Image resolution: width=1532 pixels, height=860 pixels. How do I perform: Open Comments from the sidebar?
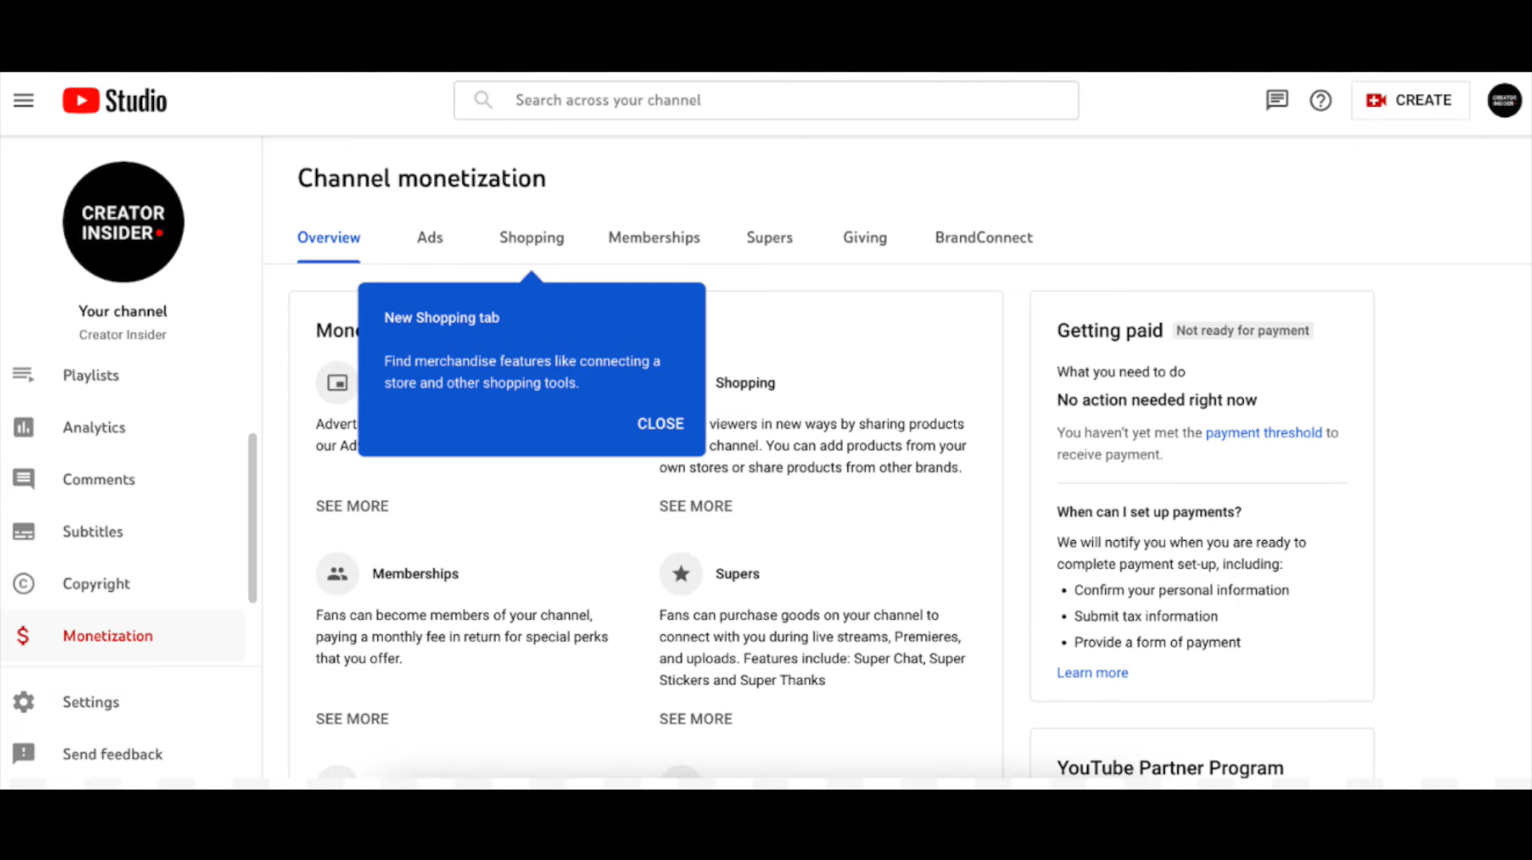[99, 479]
